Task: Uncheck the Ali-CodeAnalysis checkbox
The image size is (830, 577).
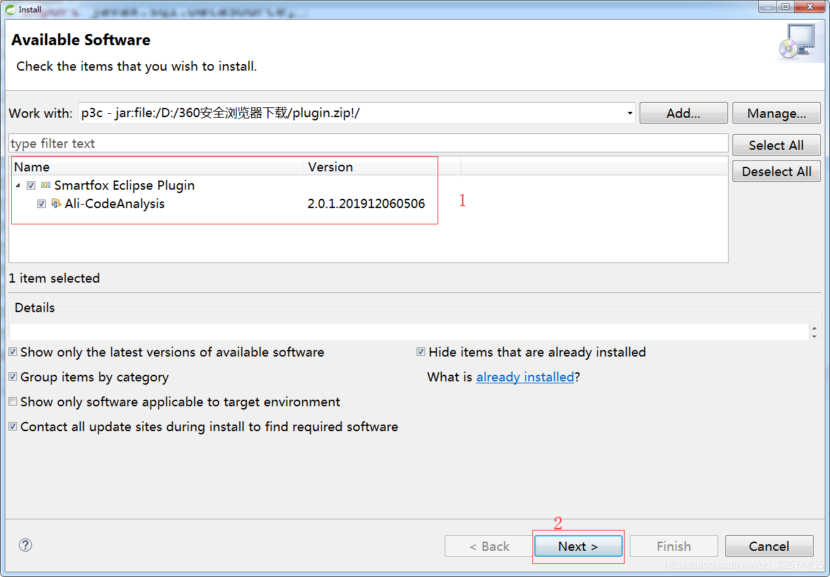Action: click(41, 204)
